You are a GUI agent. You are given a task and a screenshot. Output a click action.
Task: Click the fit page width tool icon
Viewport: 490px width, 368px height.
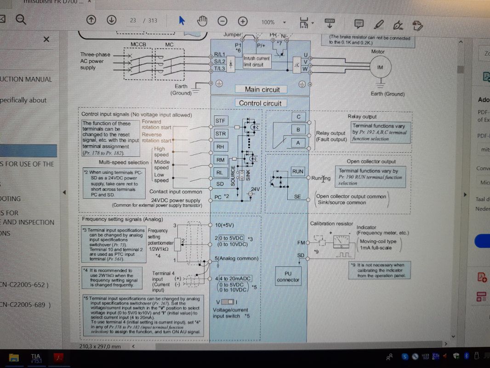(304, 23)
